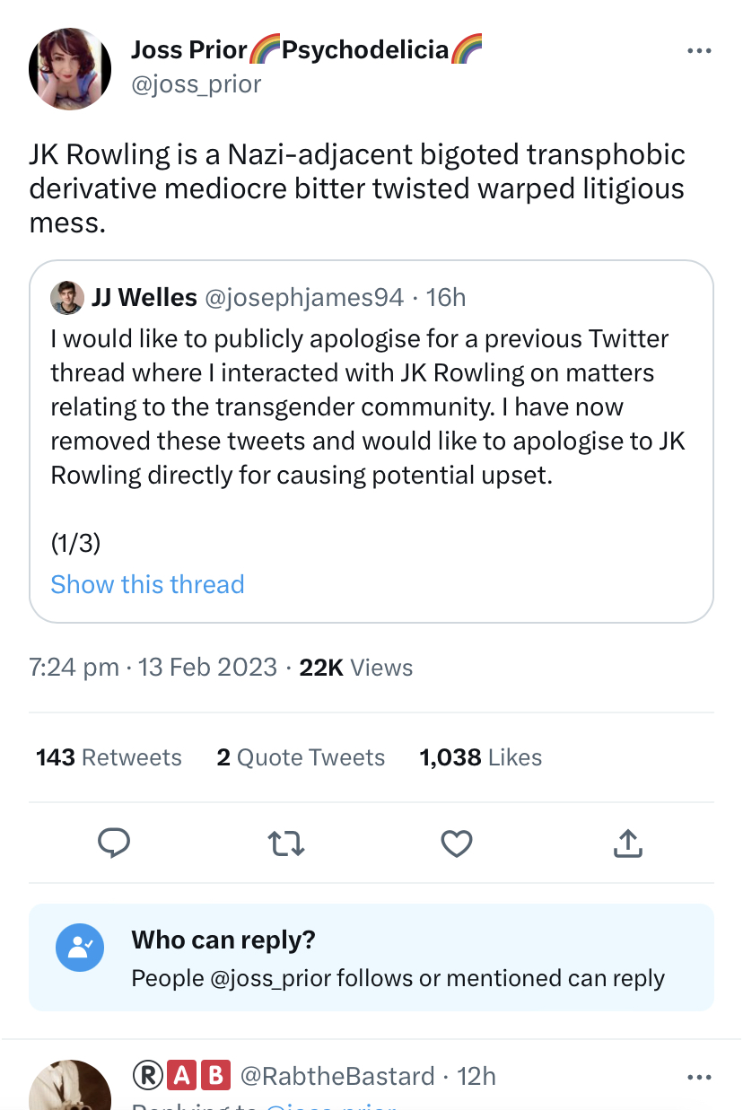743x1110 pixels.
Task: Open the @joss_prior handle under the name
Action: point(197,84)
